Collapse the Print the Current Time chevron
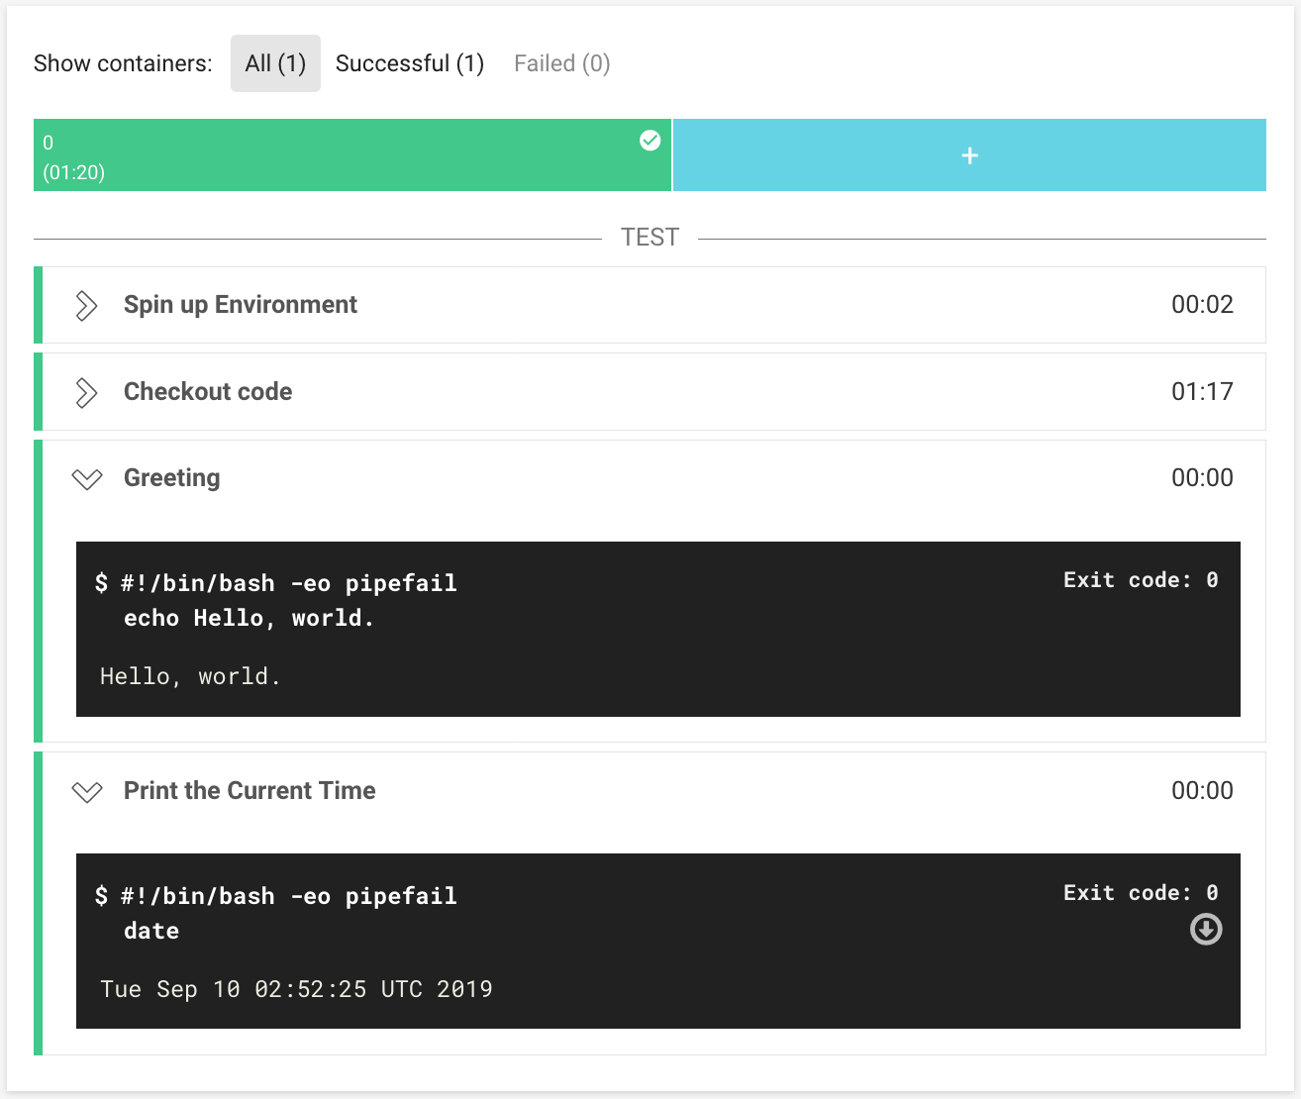The height and width of the screenshot is (1099, 1301). click(87, 792)
